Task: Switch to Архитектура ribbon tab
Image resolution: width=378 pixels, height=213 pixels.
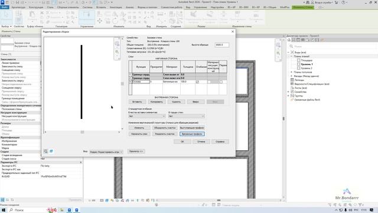Action: (18, 7)
